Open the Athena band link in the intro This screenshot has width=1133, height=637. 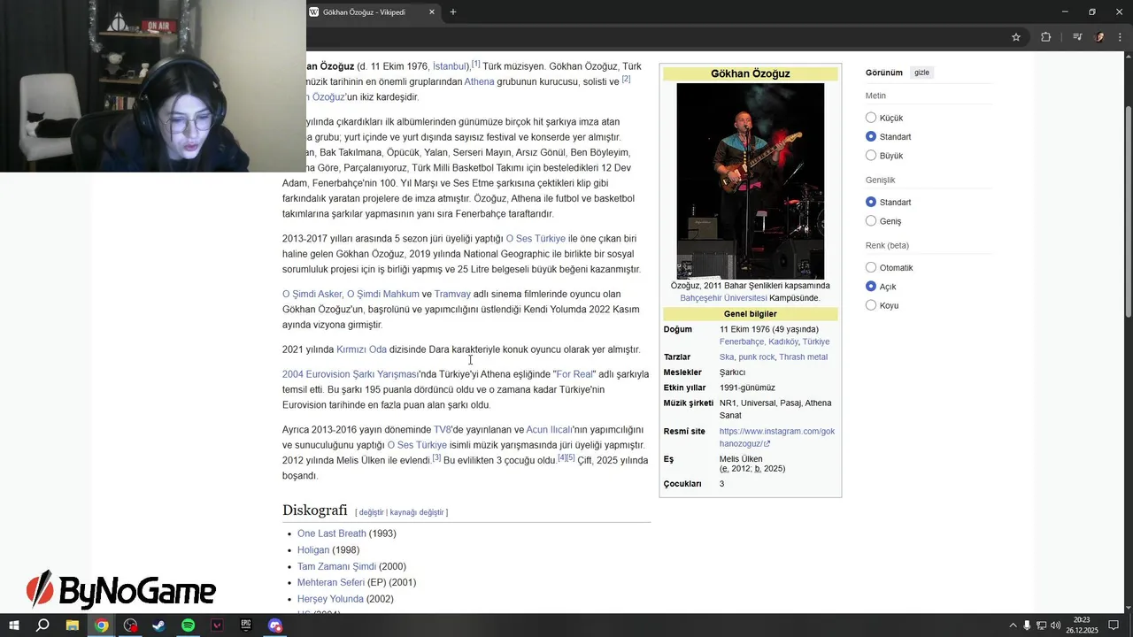tap(479, 81)
